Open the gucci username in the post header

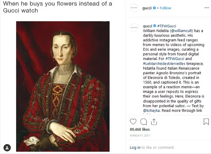(147, 8)
